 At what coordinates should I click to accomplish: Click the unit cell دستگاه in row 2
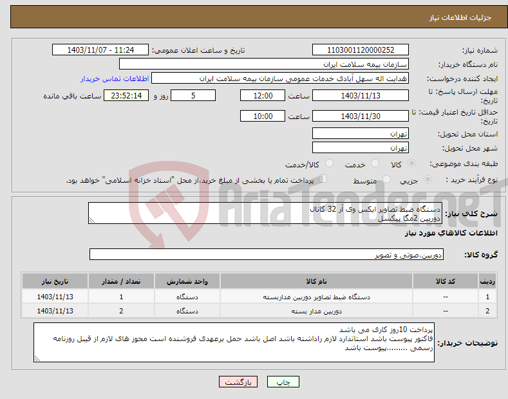187,311
